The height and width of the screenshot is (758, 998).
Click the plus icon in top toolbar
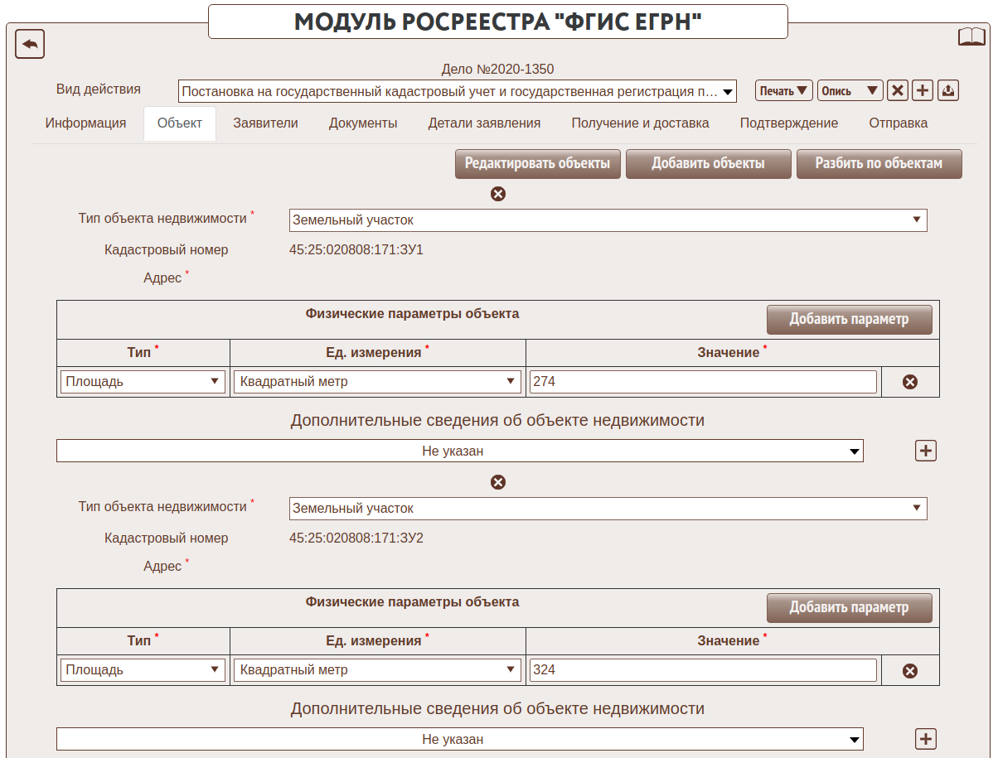click(x=923, y=91)
